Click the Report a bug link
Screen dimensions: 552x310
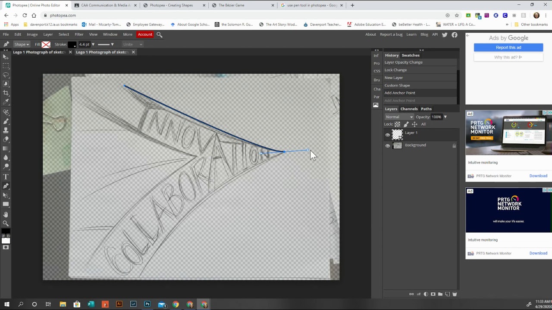(x=391, y=34)
